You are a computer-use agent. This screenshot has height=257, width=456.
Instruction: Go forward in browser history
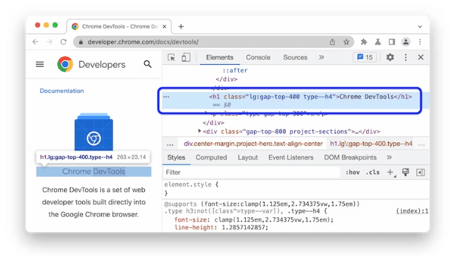[x=49, y=42]
